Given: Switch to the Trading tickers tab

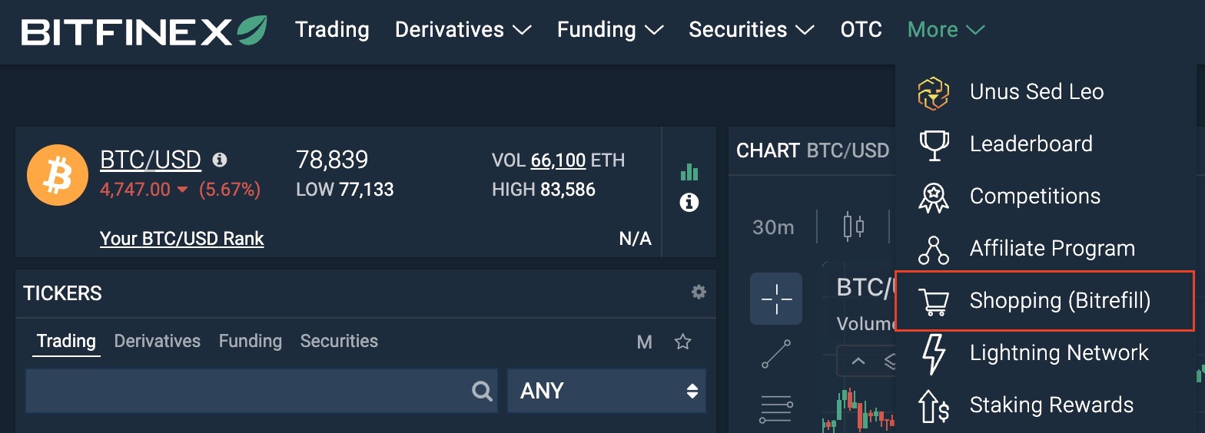Looking at the screenshot, I should [66, 341].
